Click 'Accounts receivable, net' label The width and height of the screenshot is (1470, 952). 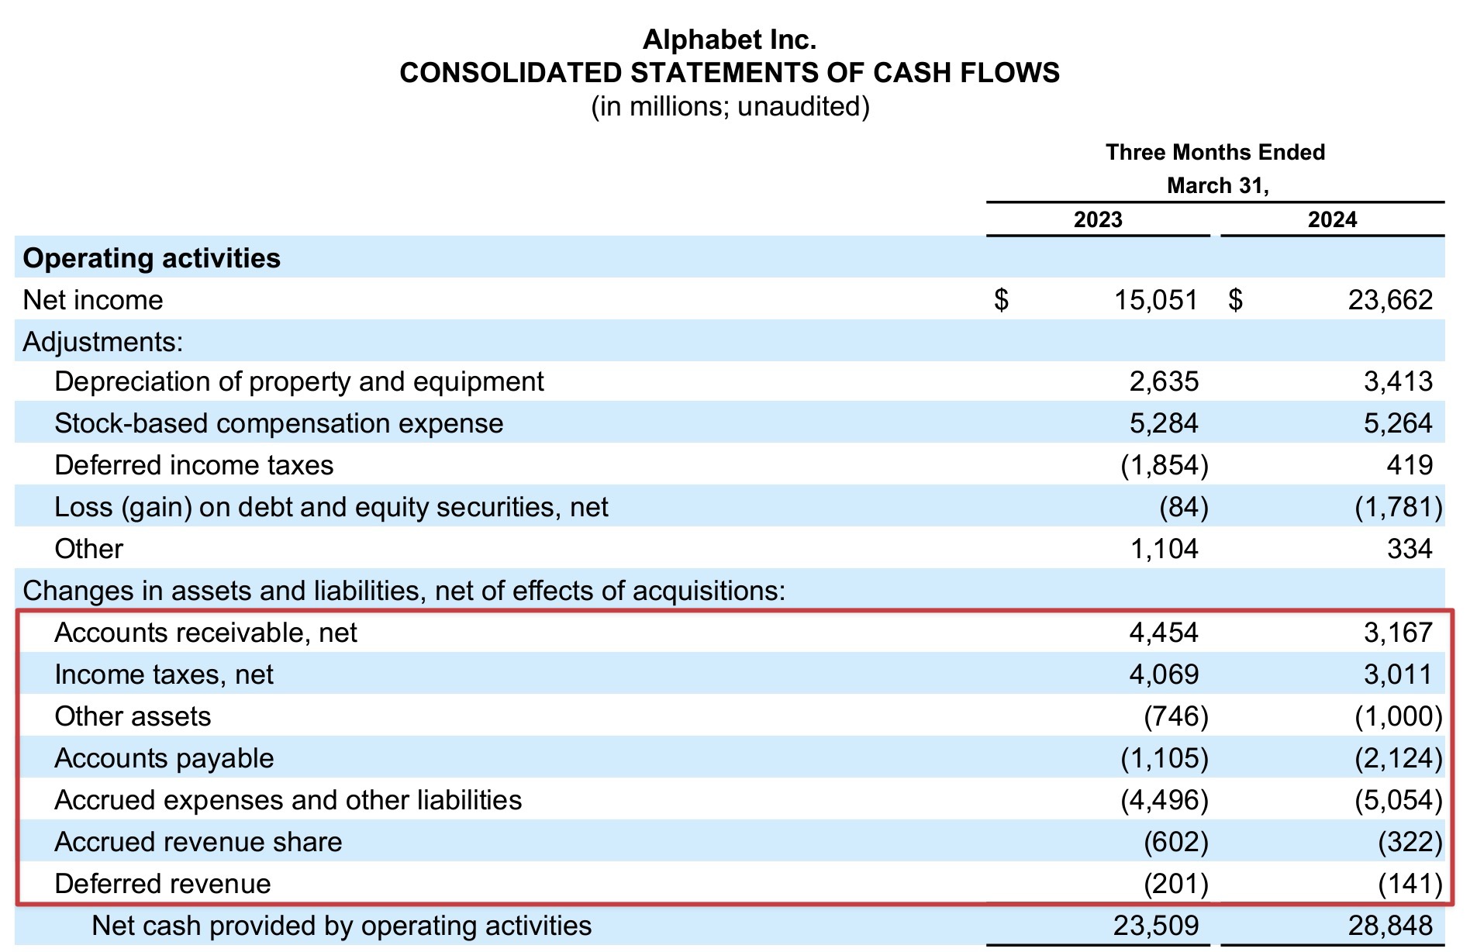pyautogui.click(x=205, y=633)
